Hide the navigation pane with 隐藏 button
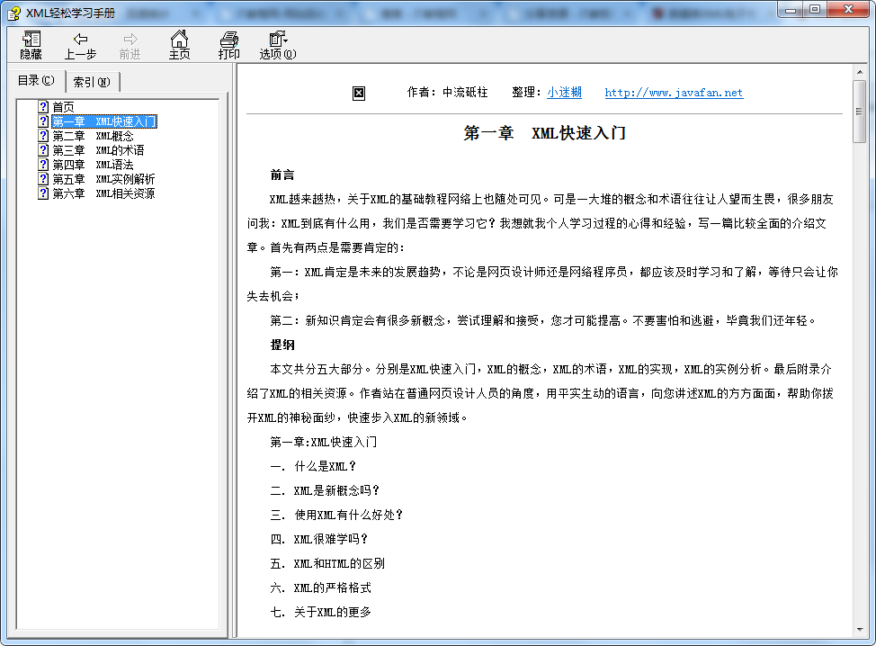Screen dimensions: 876x646 [x=30, y=44]
